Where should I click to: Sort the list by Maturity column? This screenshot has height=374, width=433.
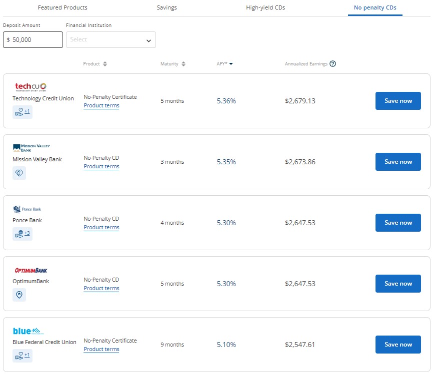click(173, 64)
